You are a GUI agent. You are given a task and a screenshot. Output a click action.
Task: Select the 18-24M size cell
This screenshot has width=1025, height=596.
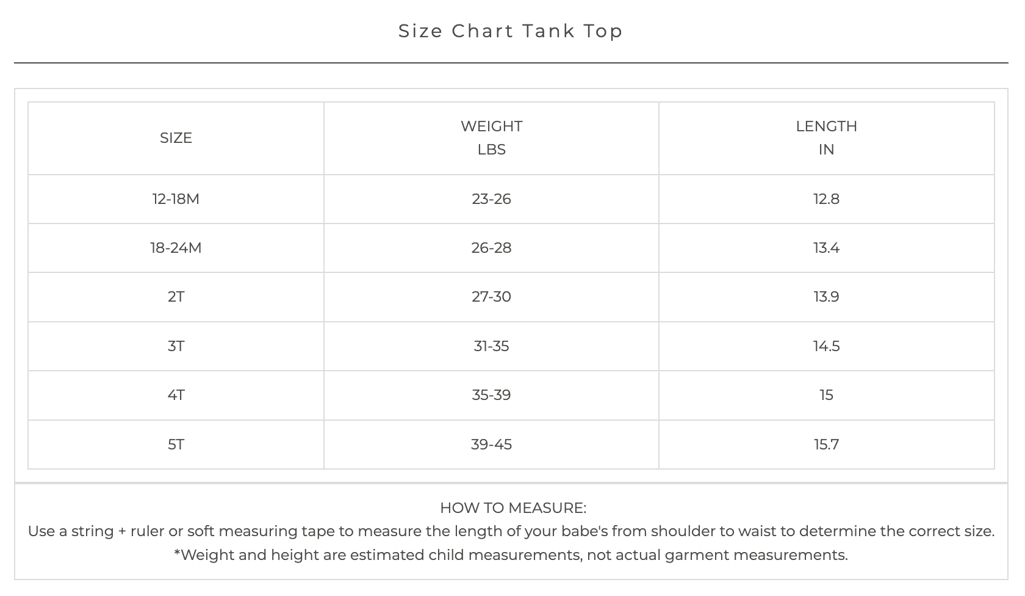click(176, 248)
